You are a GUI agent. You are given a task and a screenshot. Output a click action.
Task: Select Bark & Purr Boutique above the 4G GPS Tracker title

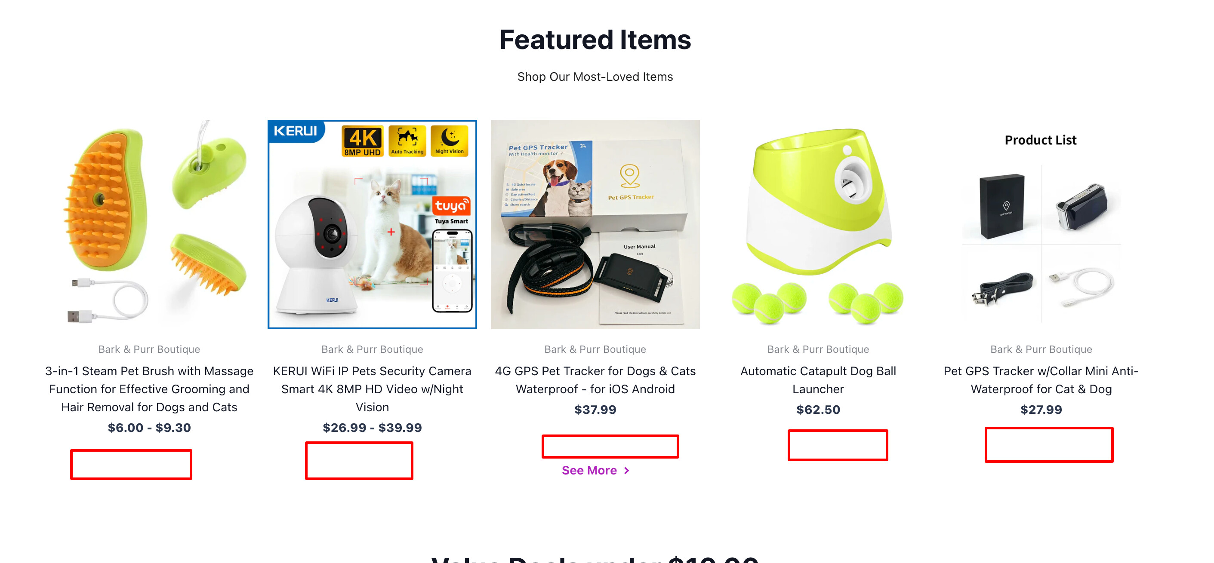[595, 349]
